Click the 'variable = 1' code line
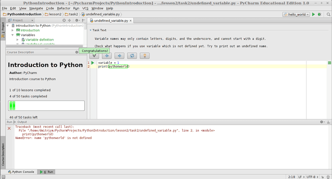 coord(109,63)
